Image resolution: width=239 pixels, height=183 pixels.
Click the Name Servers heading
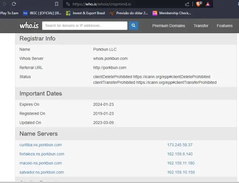click(x=38, y=134)
